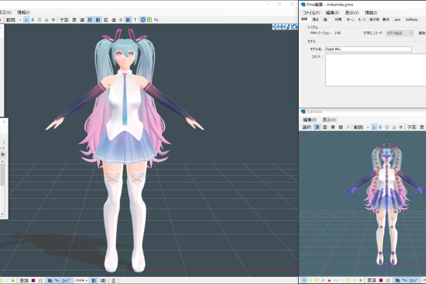Open the Fx effects button
The image size is (426, 284).
(156, 20)
